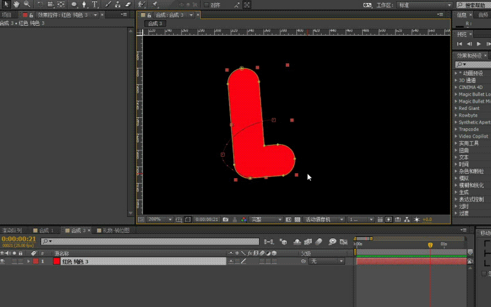Select the Puppet Pin tool
The height and width of the screenshot is (307, 491).
[156, 4]
